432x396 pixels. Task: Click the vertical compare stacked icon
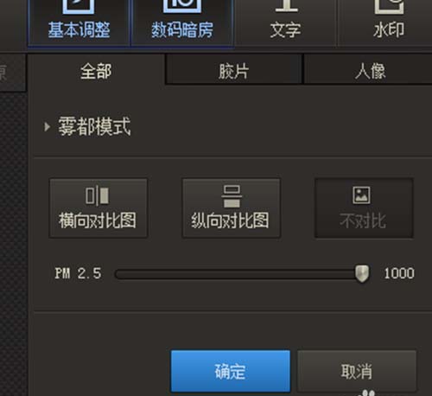(232, 196)
